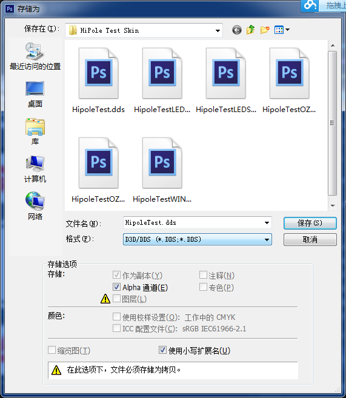Open Libraries (库) shortcut

click(x=35, y=131)
